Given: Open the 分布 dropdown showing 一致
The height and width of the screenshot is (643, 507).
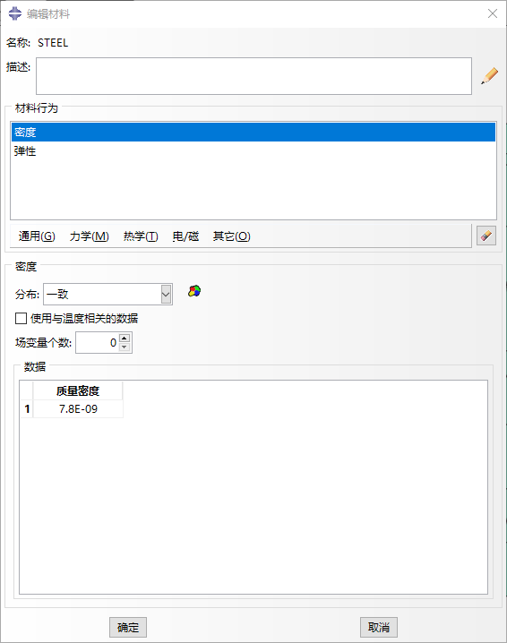Looking at the screenshot, I should (x=107, y=294).
